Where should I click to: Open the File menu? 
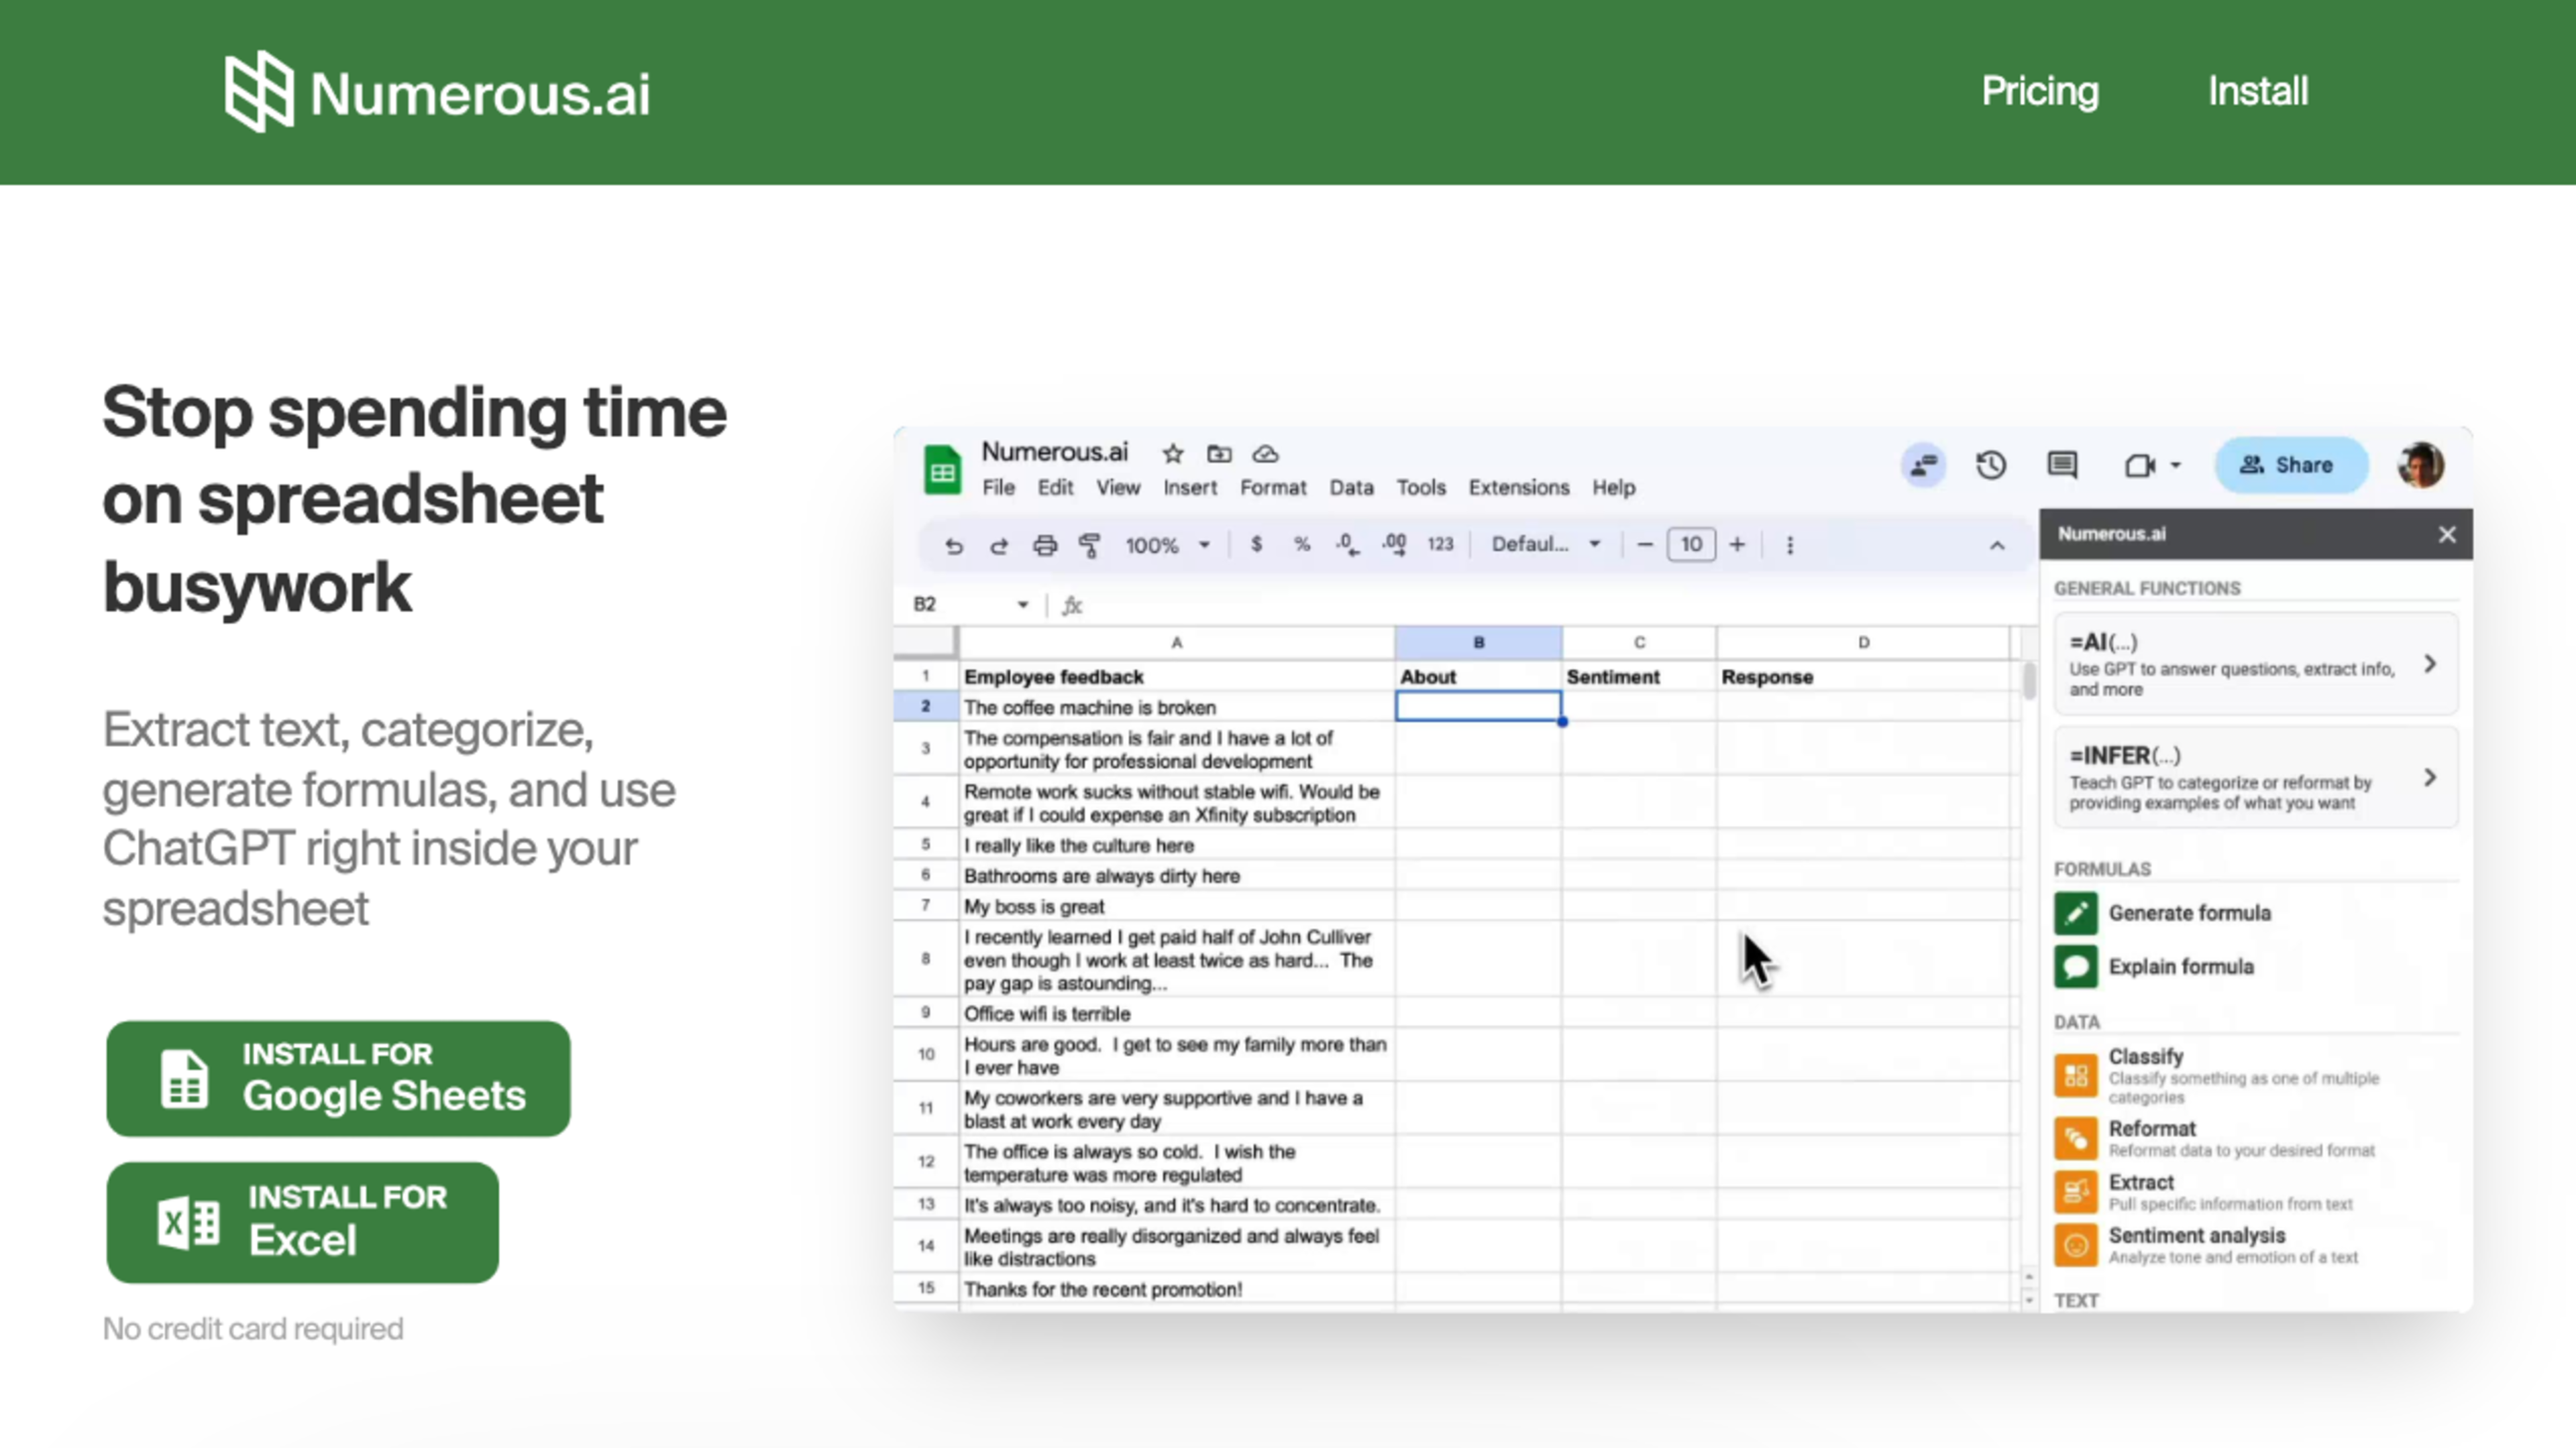point(998,487)
